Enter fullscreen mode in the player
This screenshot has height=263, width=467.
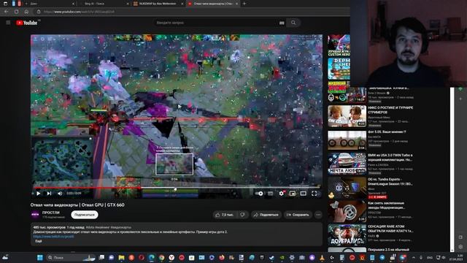click(314, 194)
